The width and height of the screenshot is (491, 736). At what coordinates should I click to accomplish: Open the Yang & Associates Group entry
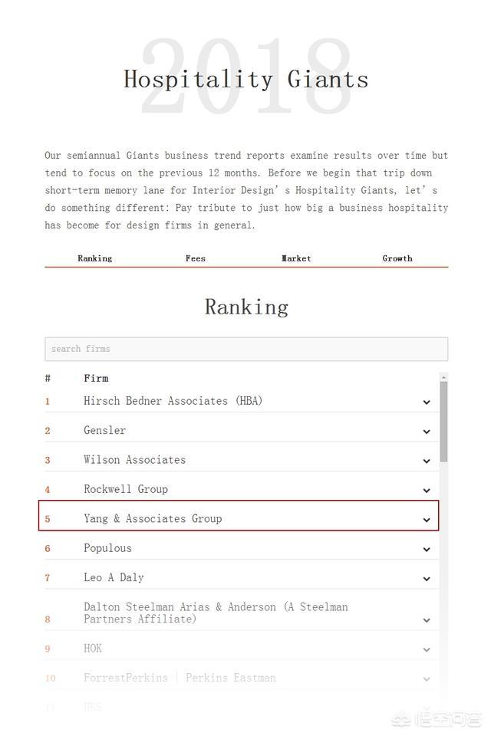tap(153, 519)
